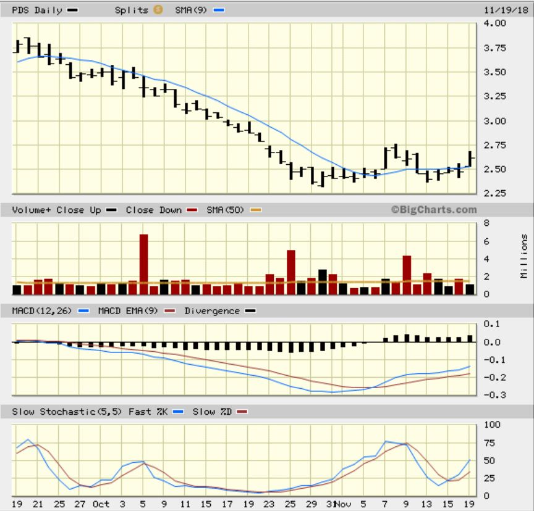Click the Close Up legend text
The height and width of the screenshot is (511, 534).
(78, 210)
